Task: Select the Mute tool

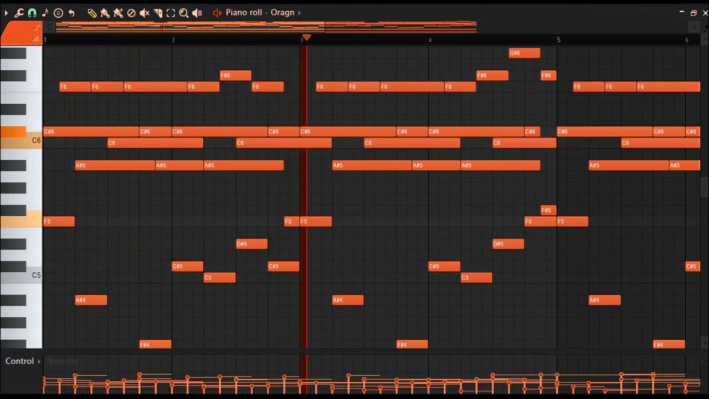Action: pos(145,13)
